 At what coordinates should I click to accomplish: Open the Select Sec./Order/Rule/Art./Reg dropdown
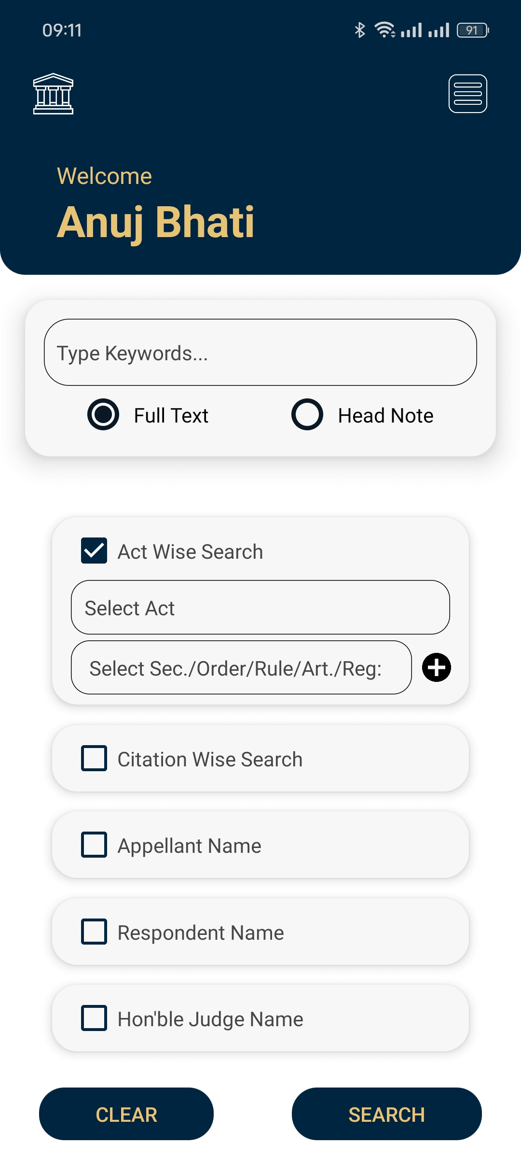tap(241, 667)
